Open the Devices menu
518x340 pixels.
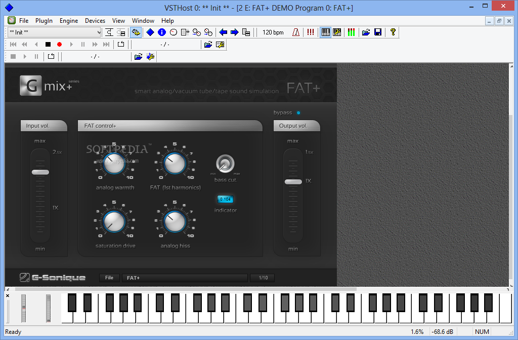coord(95,21)
